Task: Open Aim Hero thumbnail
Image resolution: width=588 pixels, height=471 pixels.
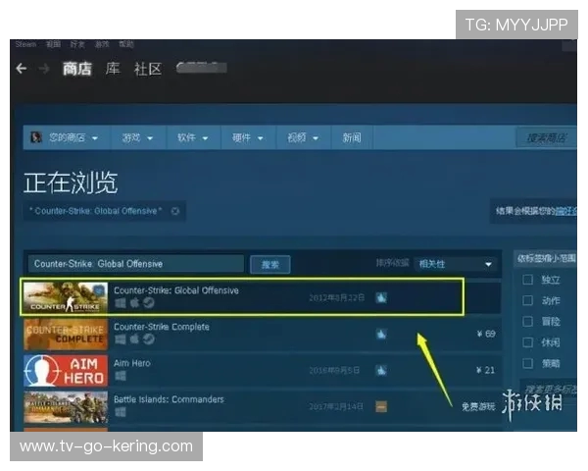Action: 66,370
